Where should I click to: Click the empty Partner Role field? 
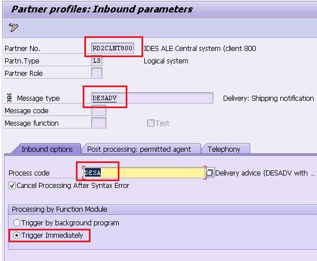[x=97, y=73]
